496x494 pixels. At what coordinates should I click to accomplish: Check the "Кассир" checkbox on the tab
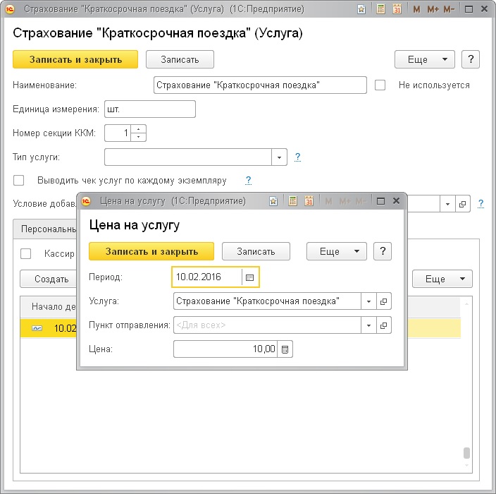pos(26,254)
